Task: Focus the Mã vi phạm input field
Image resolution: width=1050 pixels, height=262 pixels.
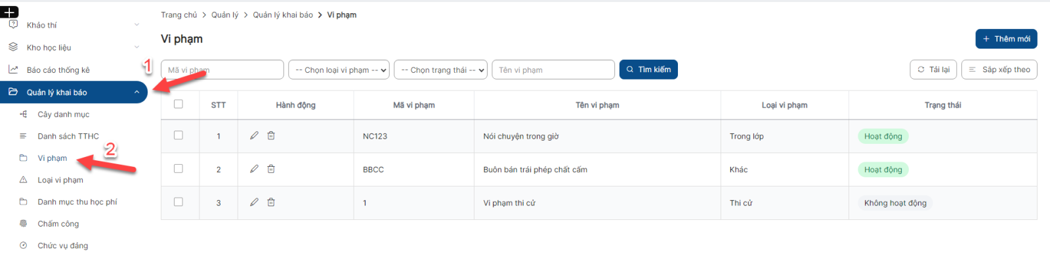Action: coord(222,70)
